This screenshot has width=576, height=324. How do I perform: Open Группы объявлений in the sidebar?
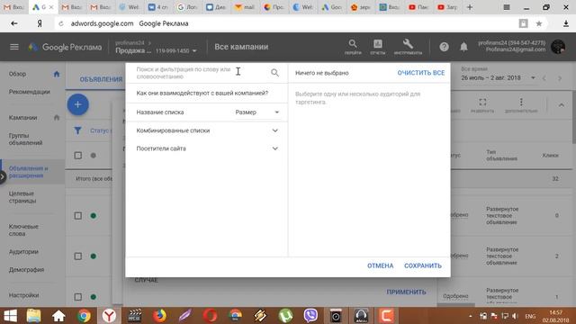(x=25, y=139)
